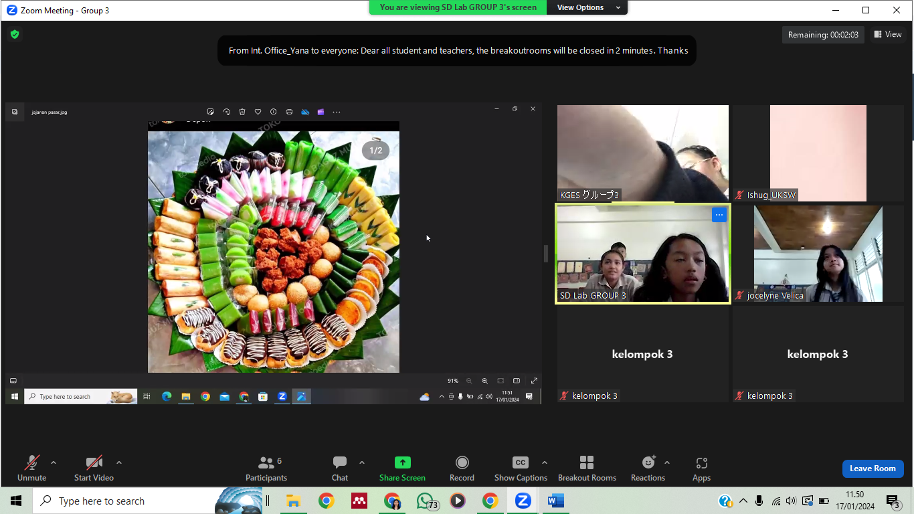Expand video options arrow beside Start Video
Screen dimensions: 914x514
pyautogui.click(x=119, y=462)
